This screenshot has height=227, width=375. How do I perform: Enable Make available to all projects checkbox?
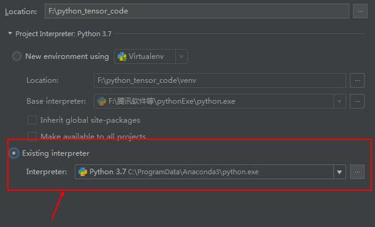pos(32,136)
